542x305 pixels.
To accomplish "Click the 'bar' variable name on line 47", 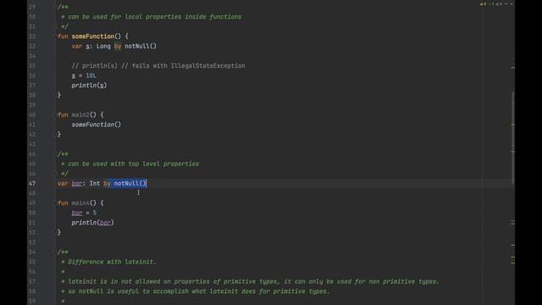I will pyautogui.click(x=77, y=183).
